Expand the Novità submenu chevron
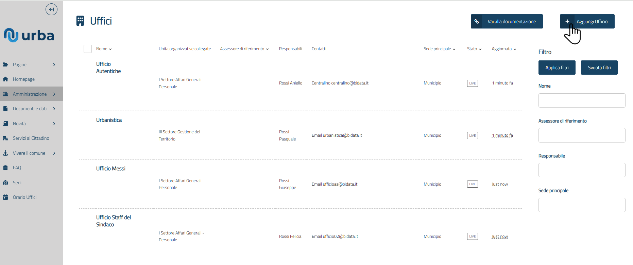This screenshot has width=633, height=265. pos(54,124)
